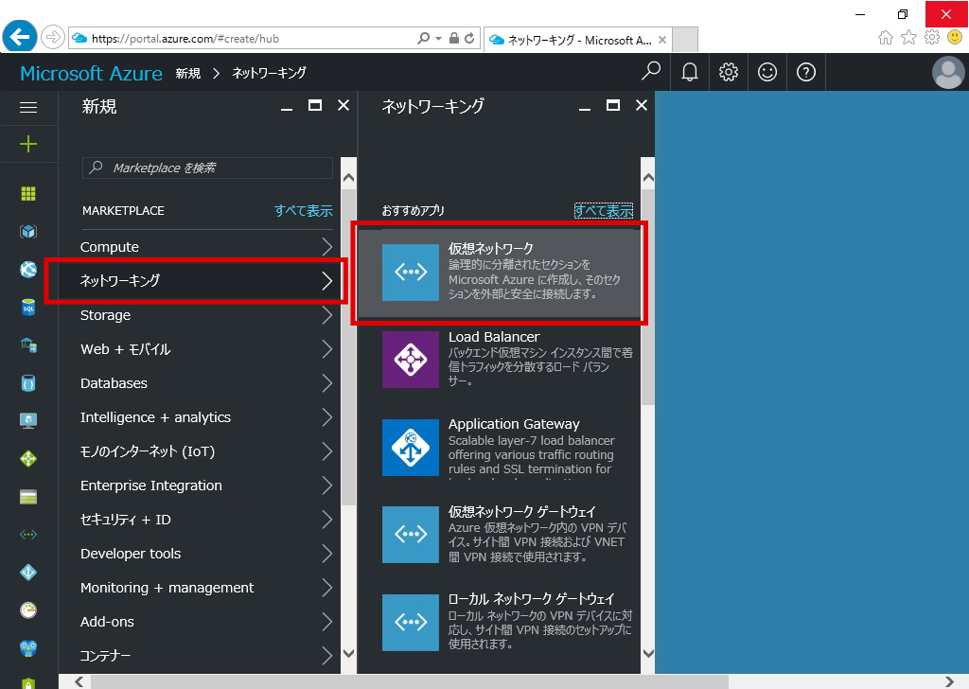Open Monitoring + management category
Image resolution: width=969 pixels, height=689 pixels.
tap(206, 588)
